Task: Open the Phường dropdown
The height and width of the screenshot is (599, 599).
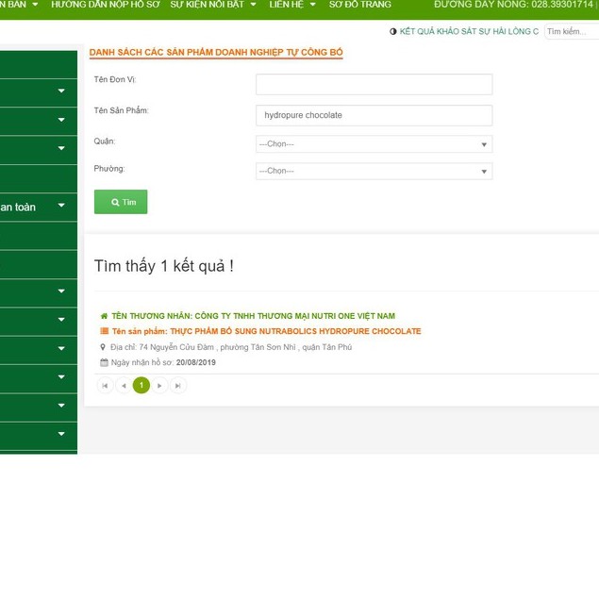Action: [374, 171]
